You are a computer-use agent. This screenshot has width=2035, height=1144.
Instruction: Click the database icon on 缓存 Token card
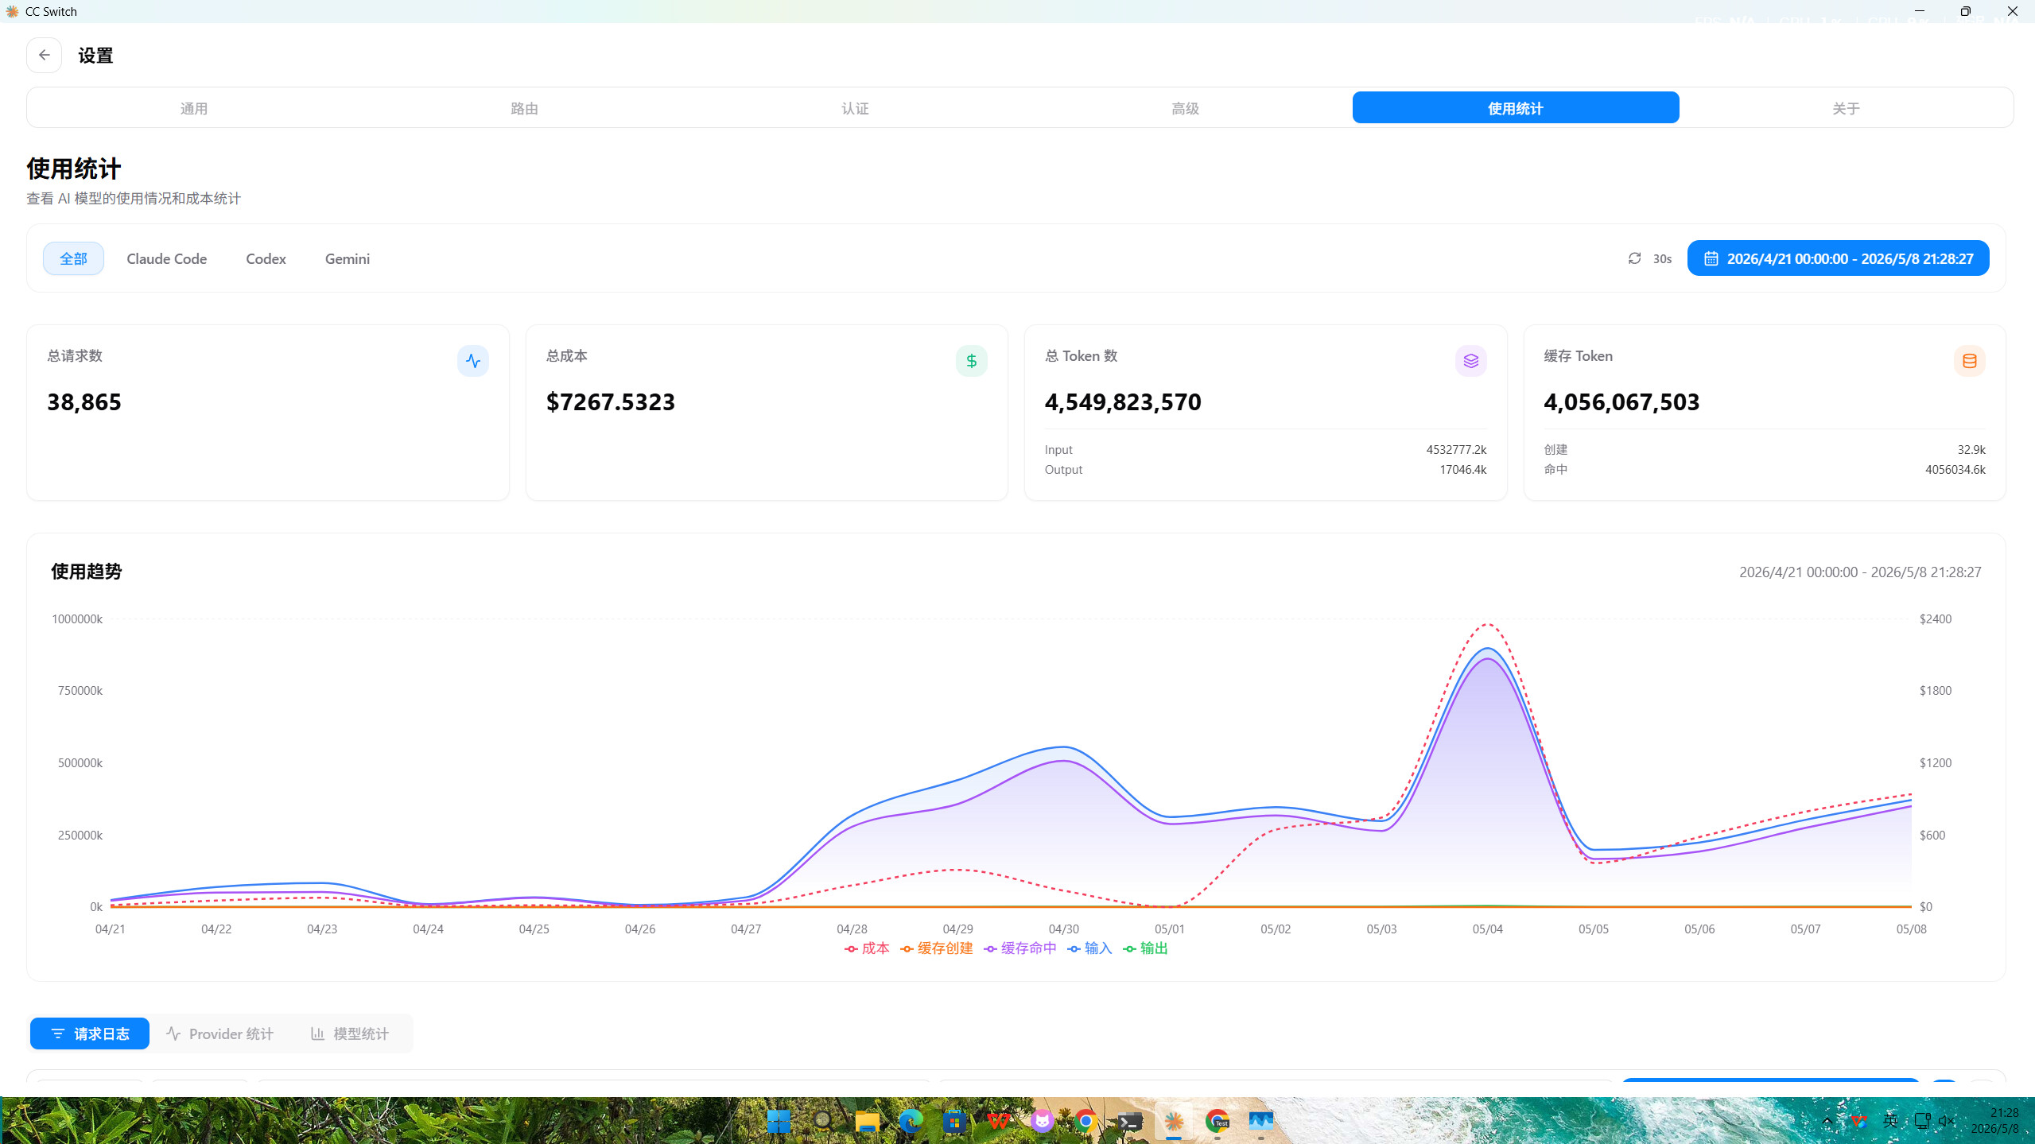click(x=1969, y=361)
